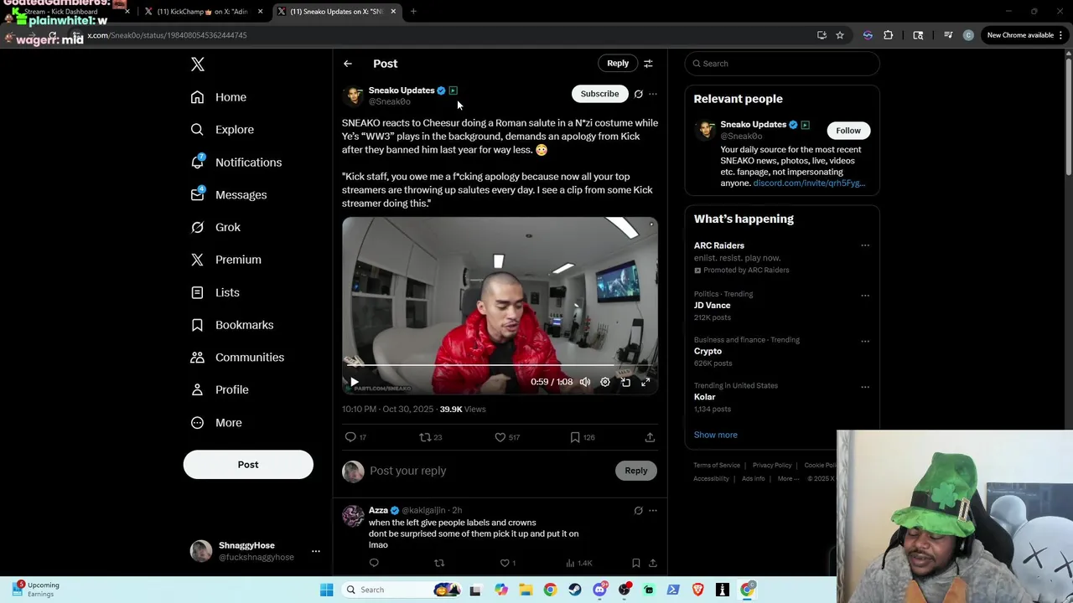
Task: Enable picture-in-picture on the video
Action: [625, 382]
